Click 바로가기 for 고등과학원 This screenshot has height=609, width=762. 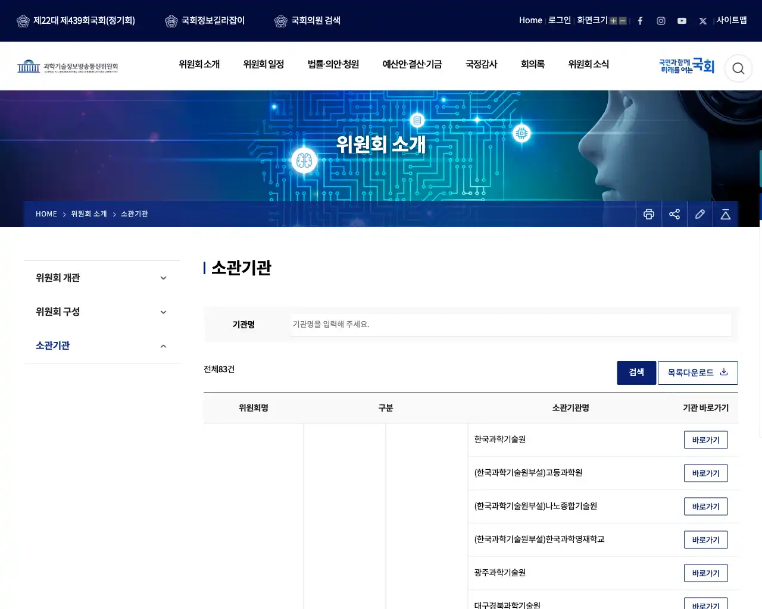coord(706,473)
